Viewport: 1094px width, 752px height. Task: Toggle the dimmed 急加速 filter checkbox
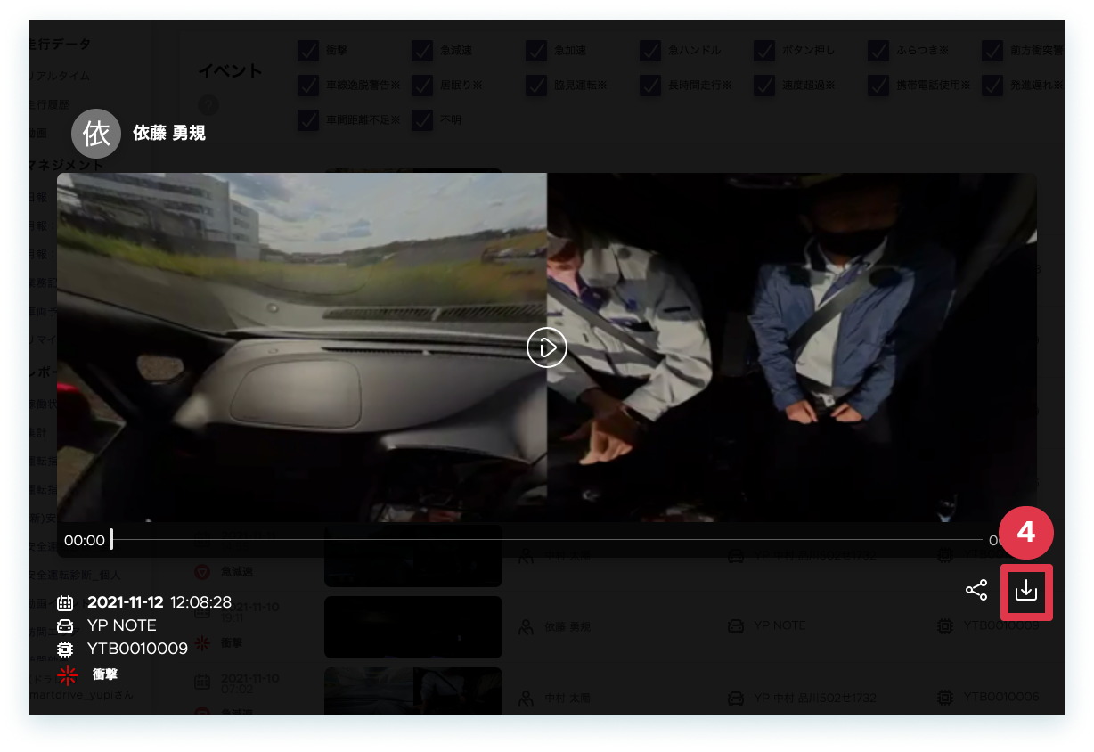tap(536, 51)
